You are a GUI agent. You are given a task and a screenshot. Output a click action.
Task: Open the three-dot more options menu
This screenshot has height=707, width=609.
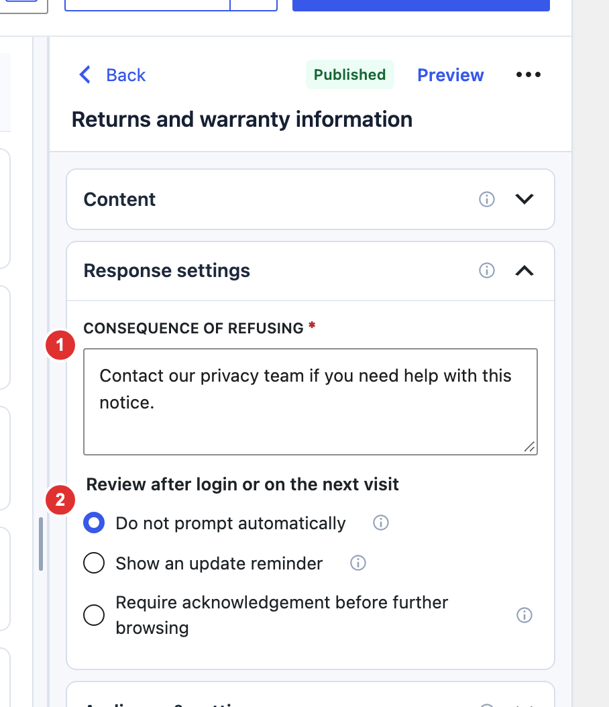pos(529,74)
